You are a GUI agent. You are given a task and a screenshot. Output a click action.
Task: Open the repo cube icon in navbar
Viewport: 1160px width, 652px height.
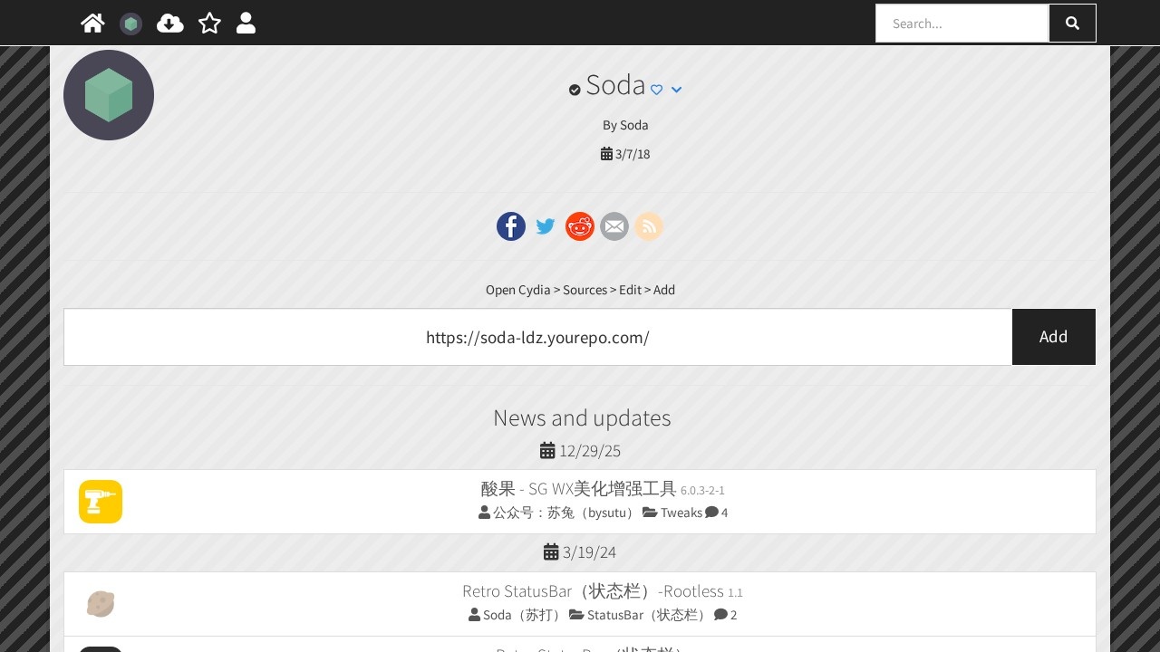(130, 24)
